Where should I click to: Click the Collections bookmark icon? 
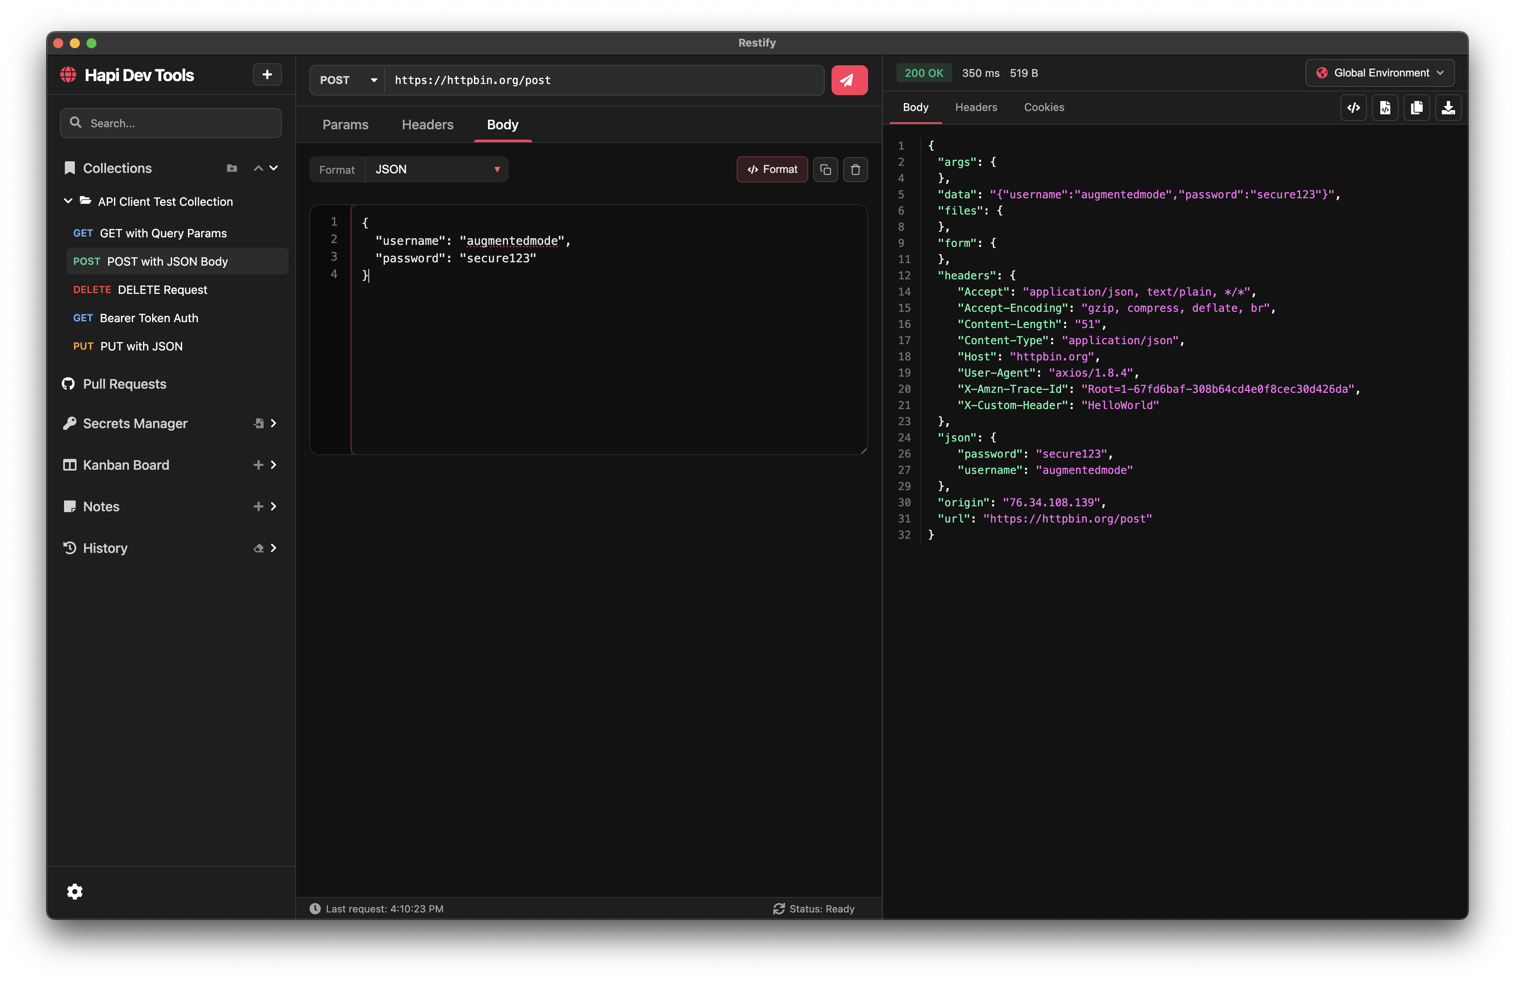[70, 168]
